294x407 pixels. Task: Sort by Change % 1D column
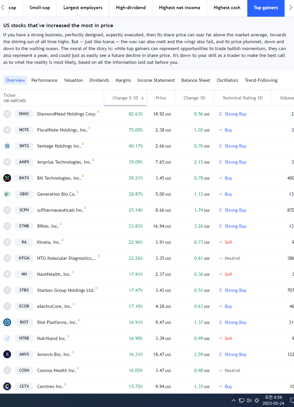click(x=125, y=98)
